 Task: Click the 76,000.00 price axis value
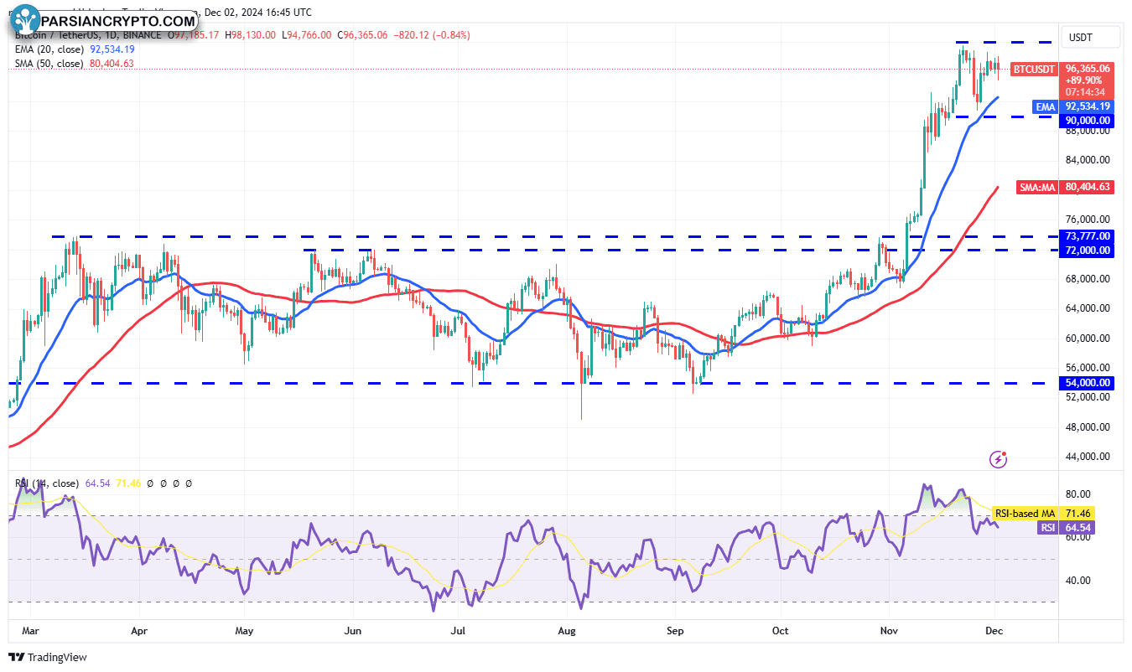[1088, 220]
